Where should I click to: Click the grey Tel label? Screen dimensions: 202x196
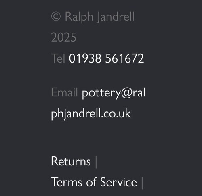tap(58, 58)
